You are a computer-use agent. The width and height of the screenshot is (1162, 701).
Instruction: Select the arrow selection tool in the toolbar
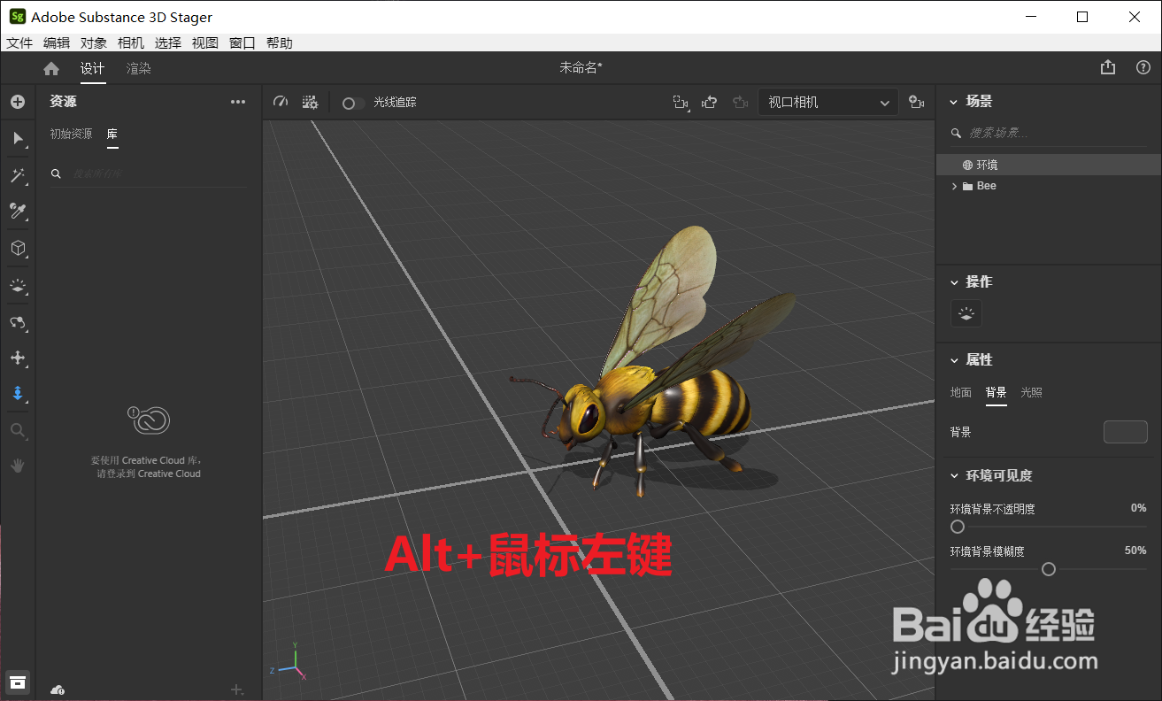tap(18, 138)
